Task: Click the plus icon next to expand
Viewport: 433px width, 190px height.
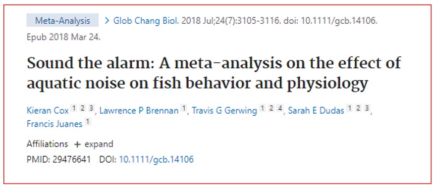Action: (x=77, y=144)
